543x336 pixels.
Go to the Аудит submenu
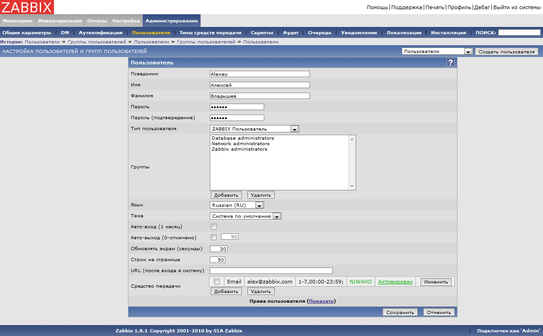tap(291, 32)
